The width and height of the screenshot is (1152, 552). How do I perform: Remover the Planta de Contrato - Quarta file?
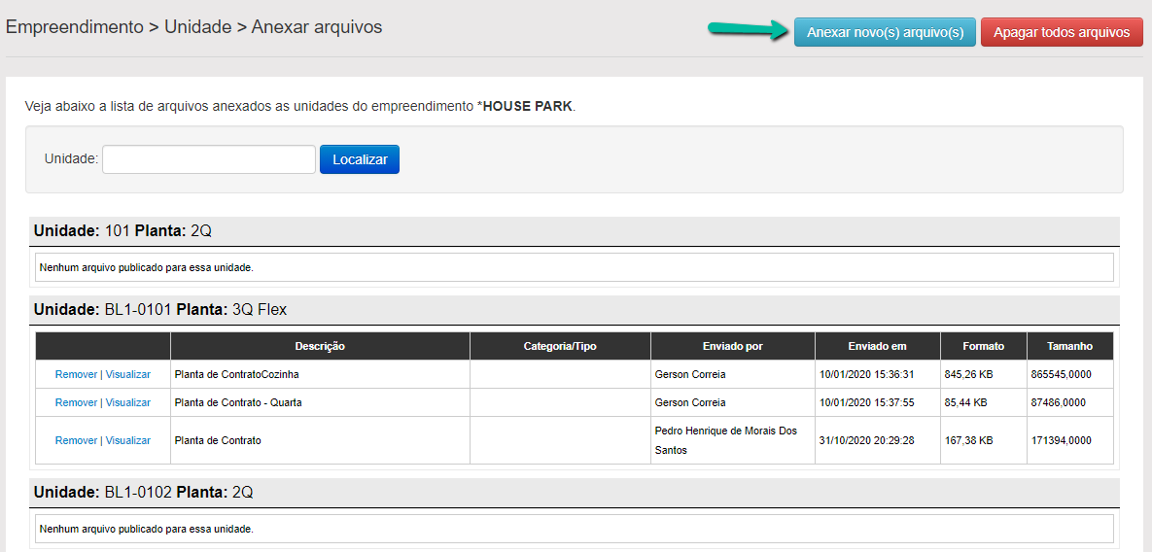(76, 402)
